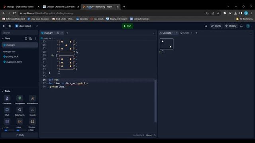Expand the resources usage chevron
The width and height of the screenshot is (255, 143).
point(3,129)
